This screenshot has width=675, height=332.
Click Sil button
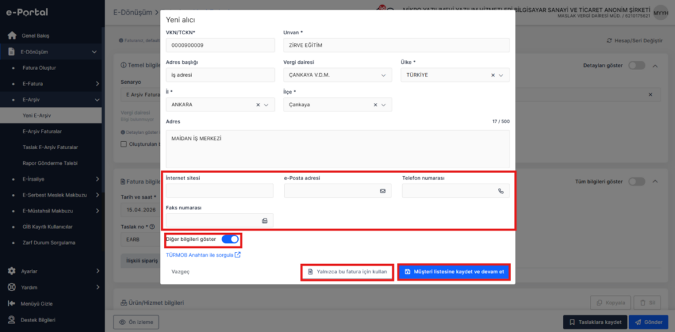pos(647,303)
